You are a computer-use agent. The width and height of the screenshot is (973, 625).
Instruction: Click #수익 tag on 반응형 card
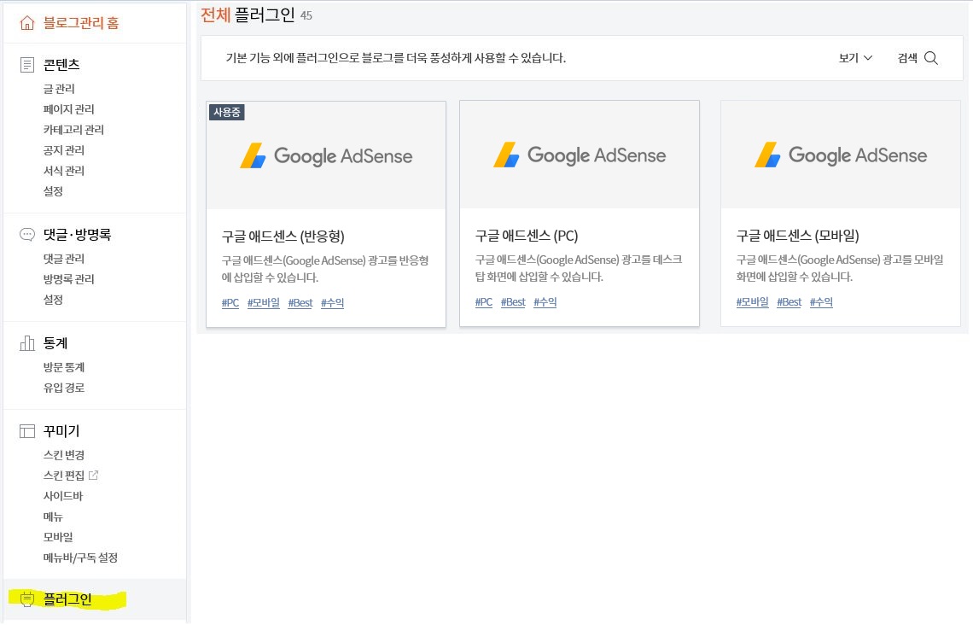(x=333, y=303)
